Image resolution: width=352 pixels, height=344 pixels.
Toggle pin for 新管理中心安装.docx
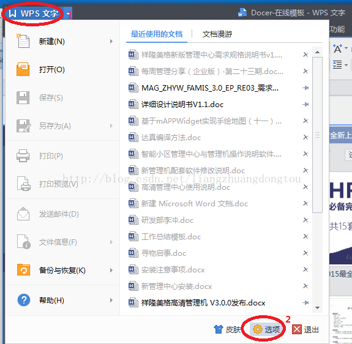[305, 286]
